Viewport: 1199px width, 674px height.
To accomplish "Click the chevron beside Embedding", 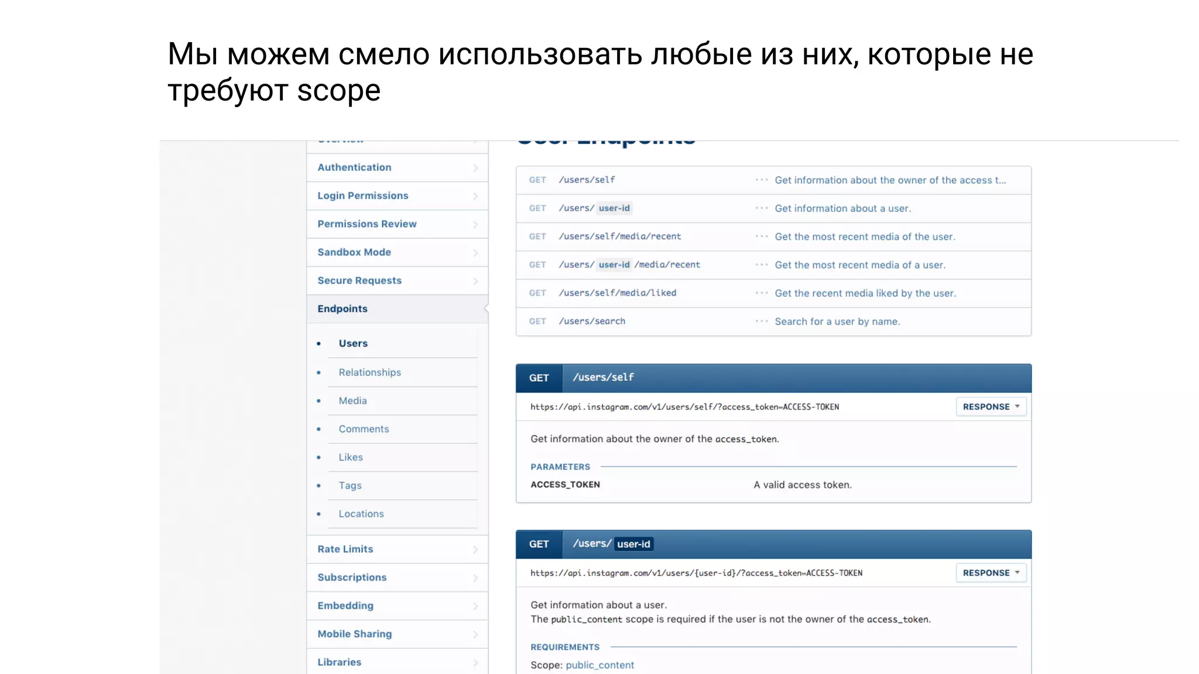I will pos(475,606).
